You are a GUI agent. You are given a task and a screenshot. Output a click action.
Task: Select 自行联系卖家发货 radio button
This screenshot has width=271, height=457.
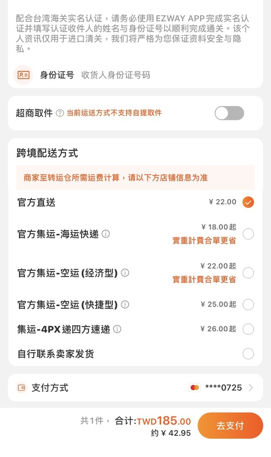click(x=248, y=354)
